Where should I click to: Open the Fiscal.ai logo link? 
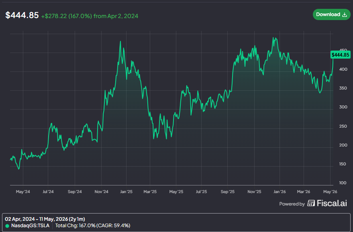[x=327, y=203]
